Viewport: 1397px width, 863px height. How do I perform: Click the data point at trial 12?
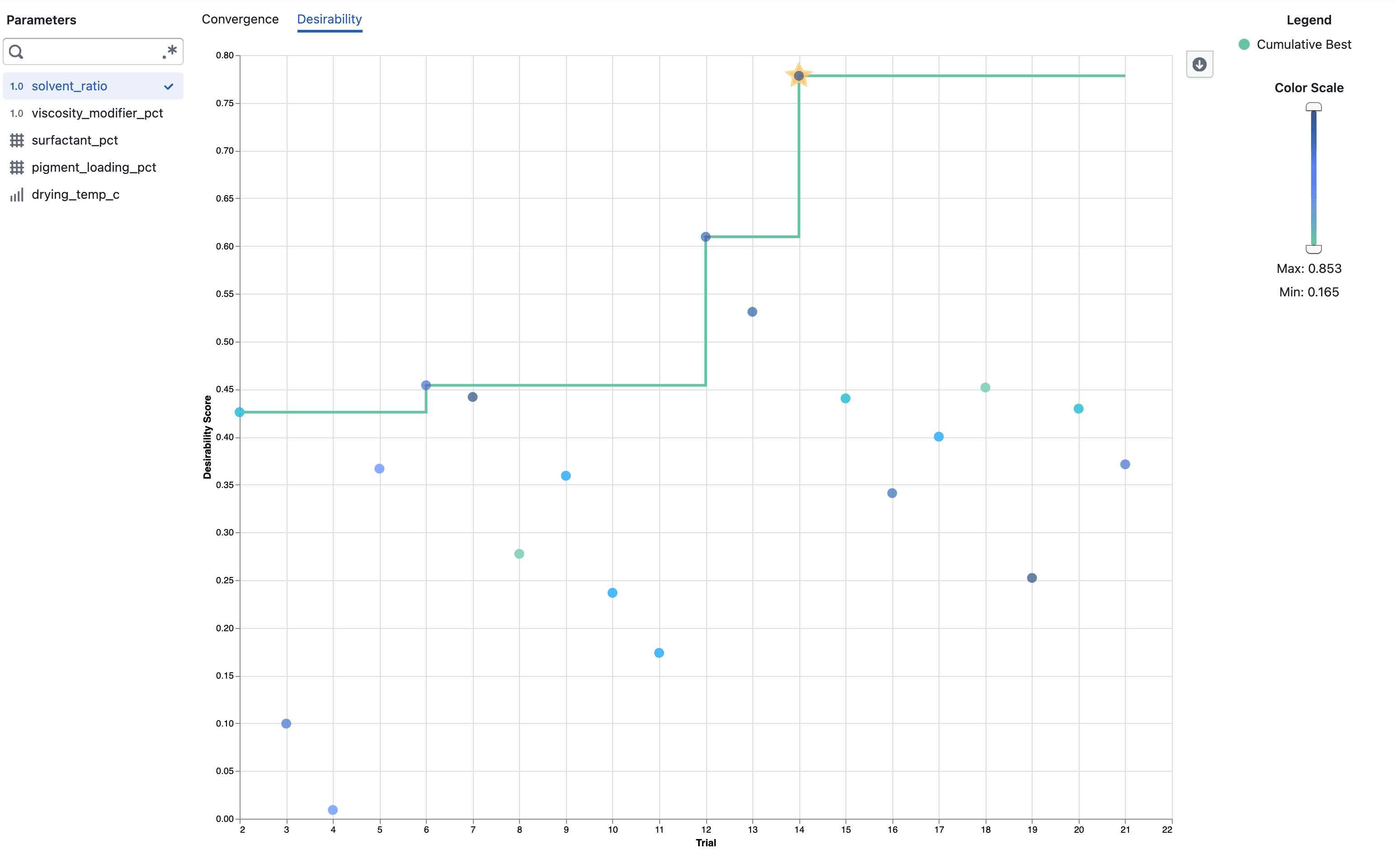pos(705,237)
